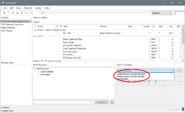Collapse the UPnP Servers tree node
This screenshot has height=113, width=185.
[x=35, y=69]
